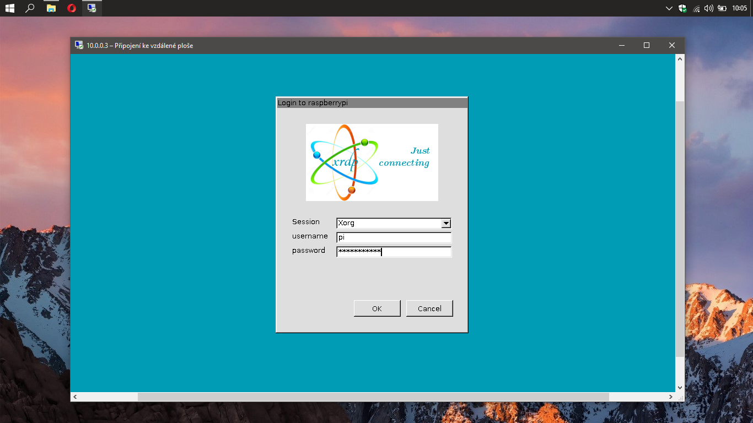The image size is (753, 423).
Task: Open taskbar search magnifier
Action: click(x=30, y=8)
